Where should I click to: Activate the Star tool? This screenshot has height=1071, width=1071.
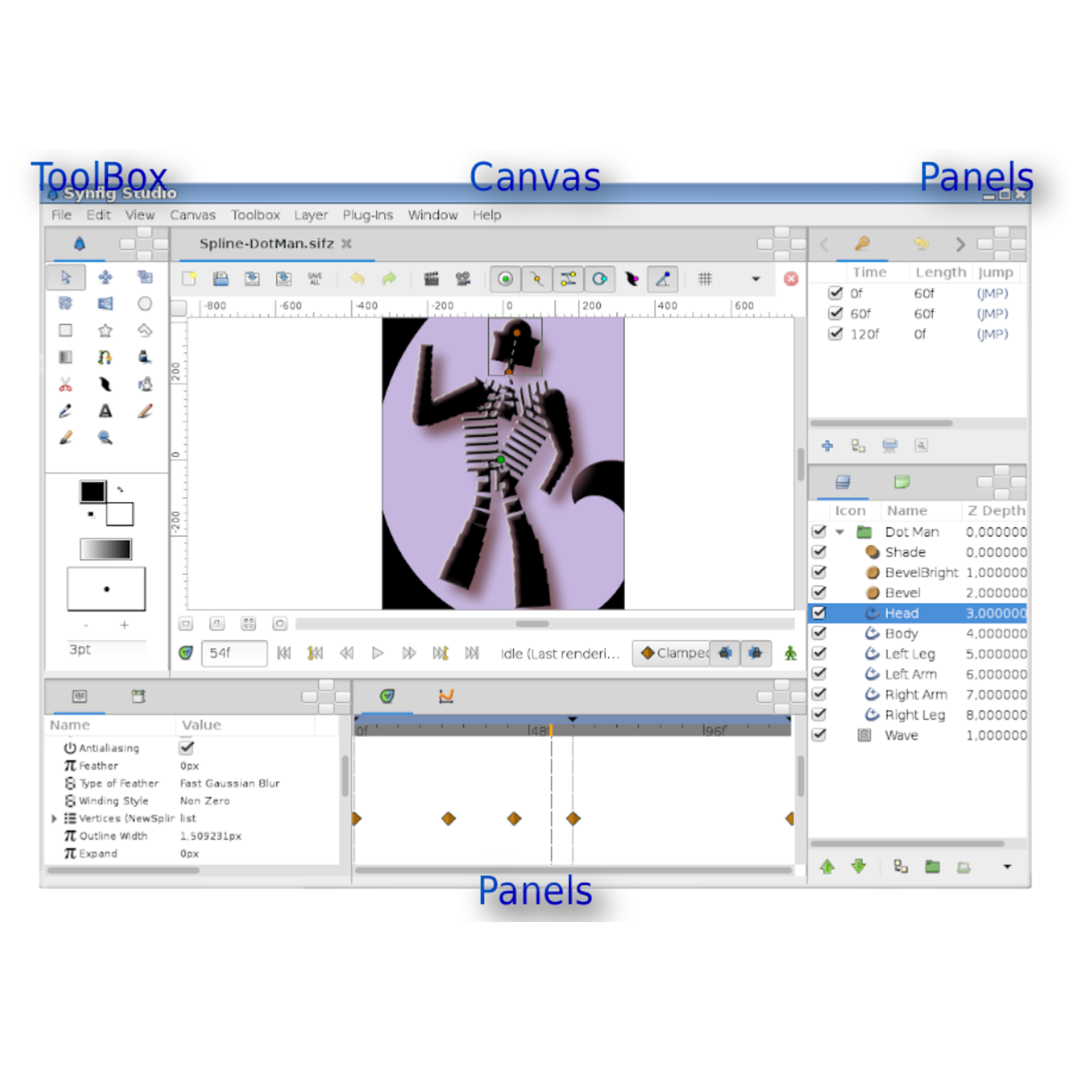point(105,330)
